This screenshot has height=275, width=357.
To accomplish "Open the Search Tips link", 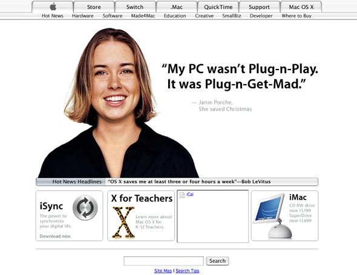I will [x=188, y=271].
